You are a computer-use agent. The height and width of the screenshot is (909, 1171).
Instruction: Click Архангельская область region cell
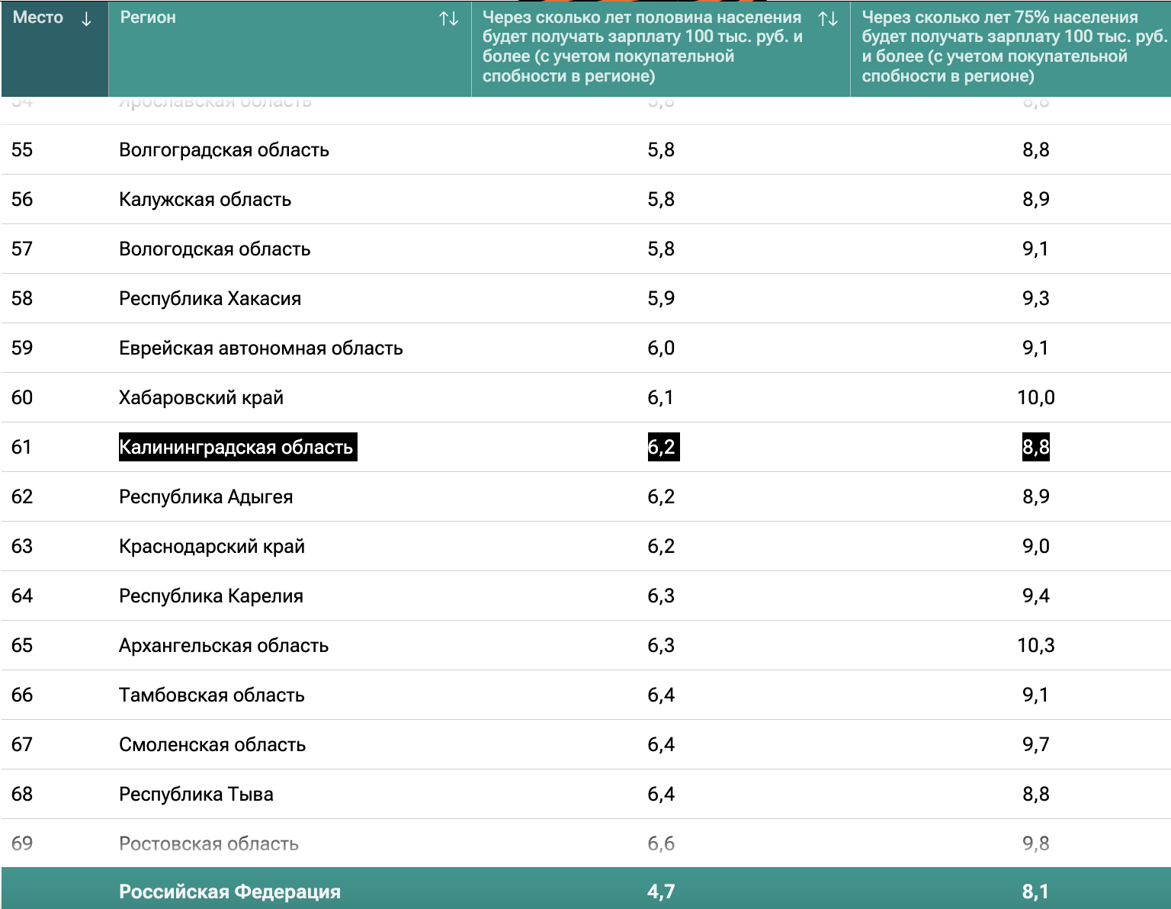(x=224, y=645)
